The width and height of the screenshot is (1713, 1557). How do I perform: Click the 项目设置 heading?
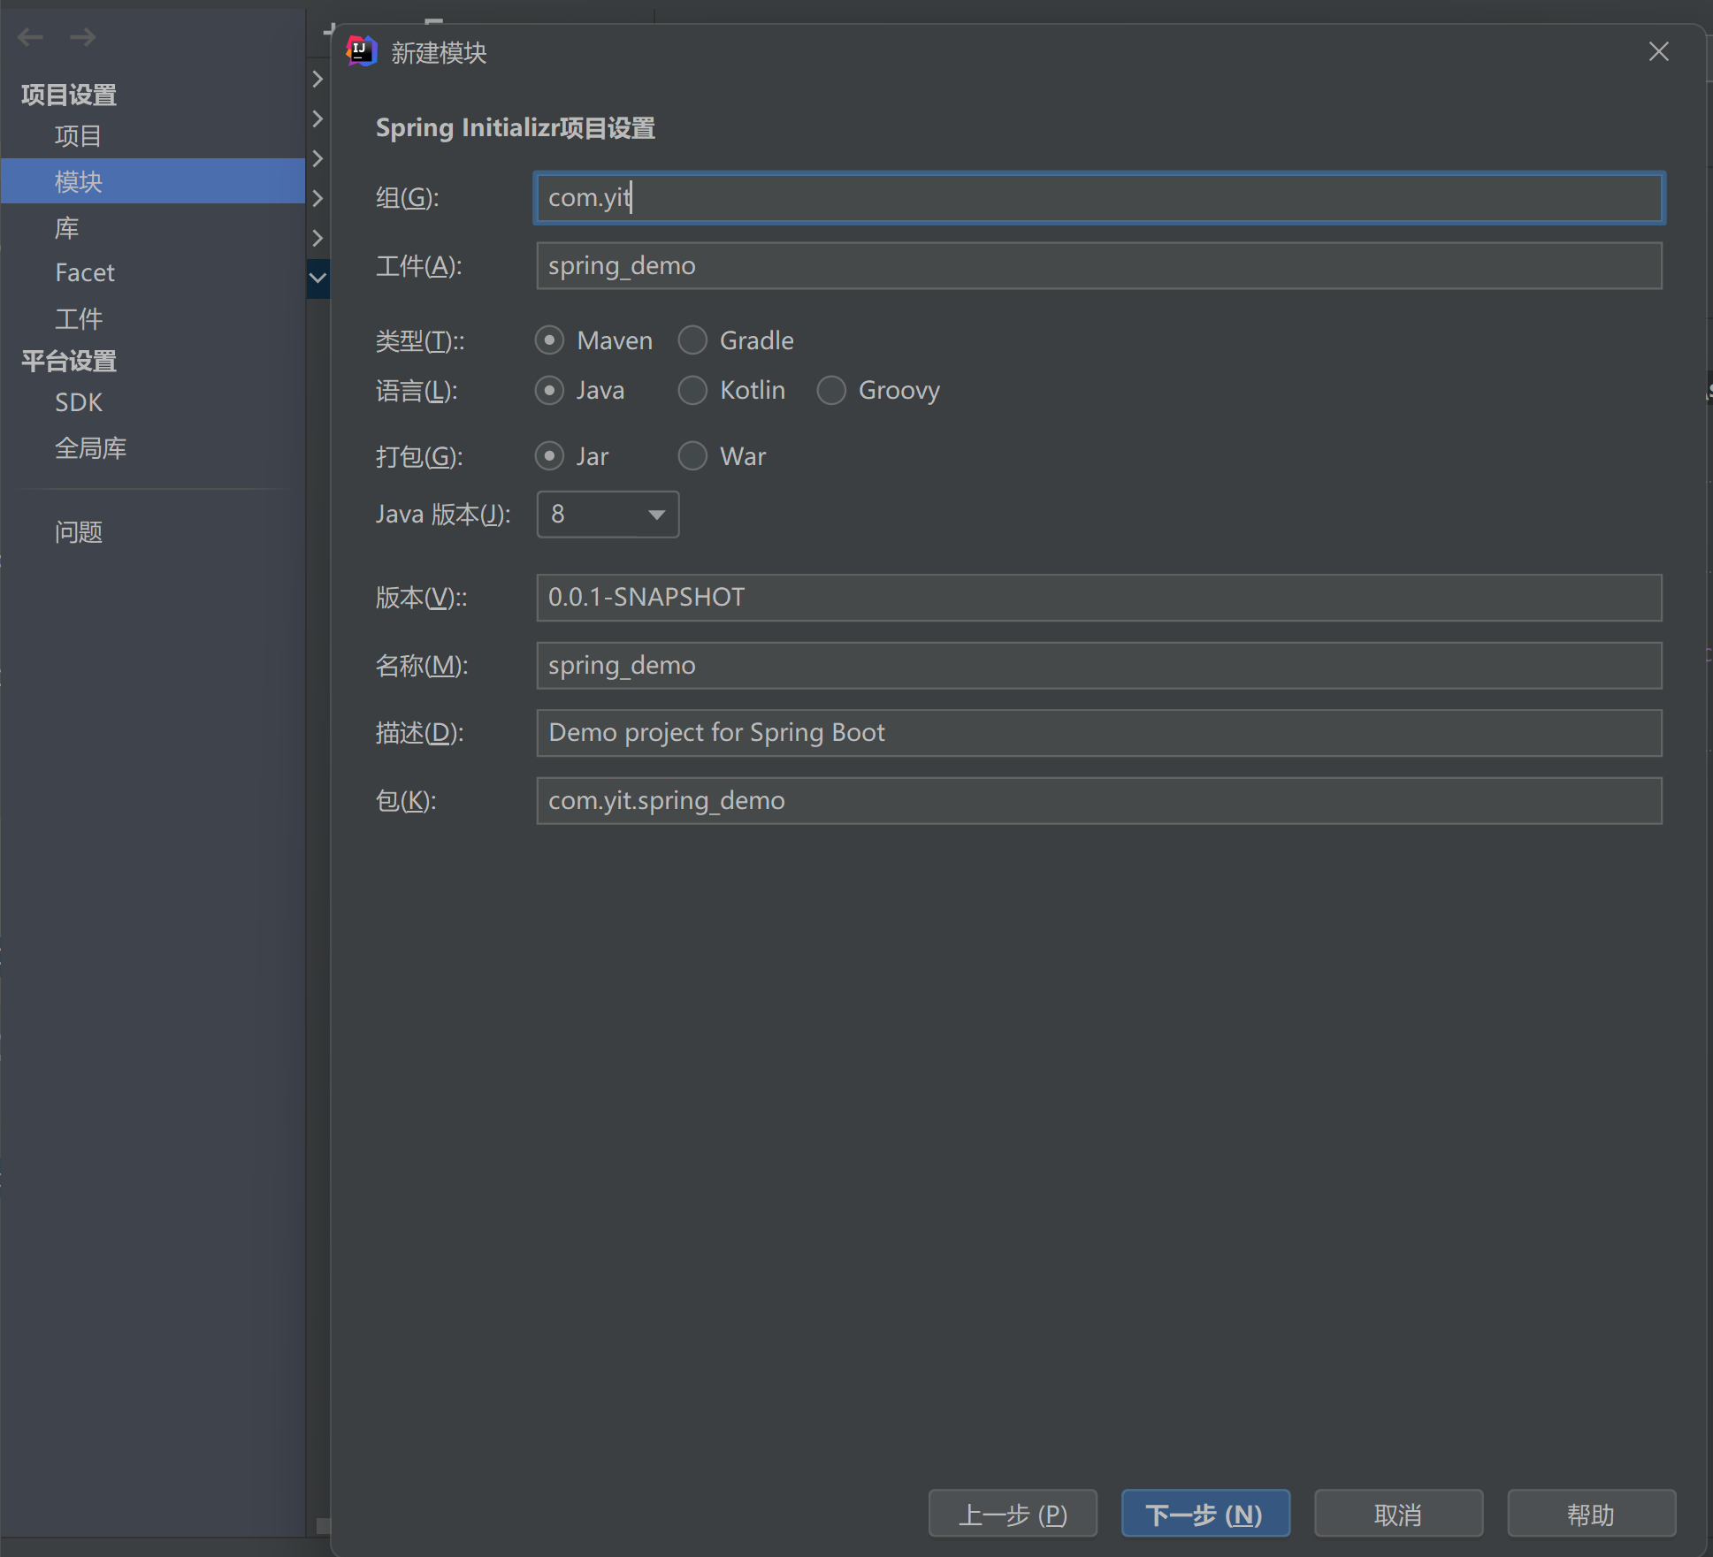(x=69, y=95)
